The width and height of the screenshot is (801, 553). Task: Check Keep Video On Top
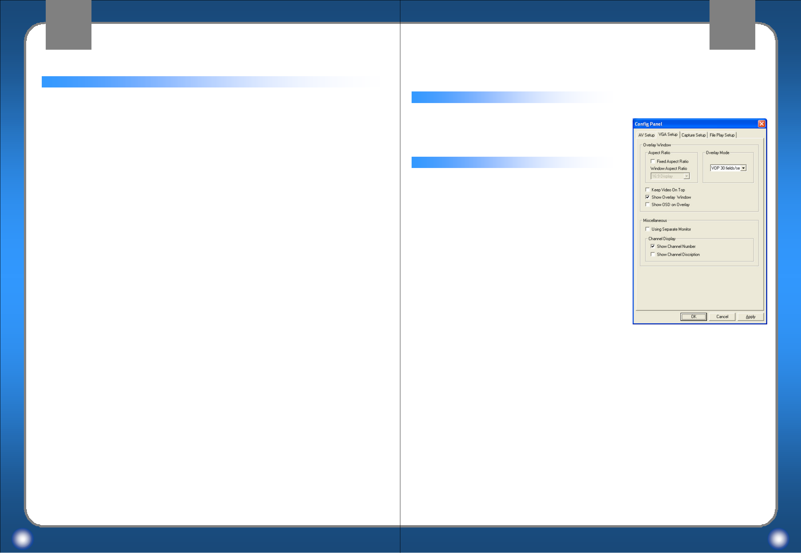pos(648,190)
